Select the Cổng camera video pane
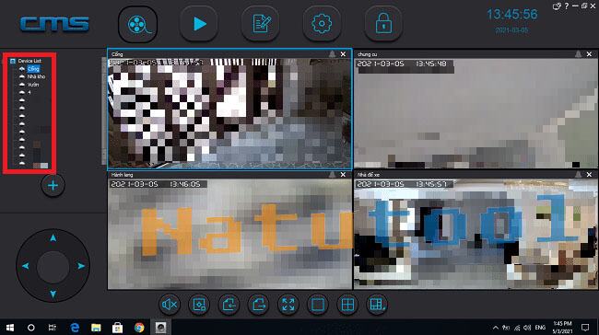 [x=229, y=113]
